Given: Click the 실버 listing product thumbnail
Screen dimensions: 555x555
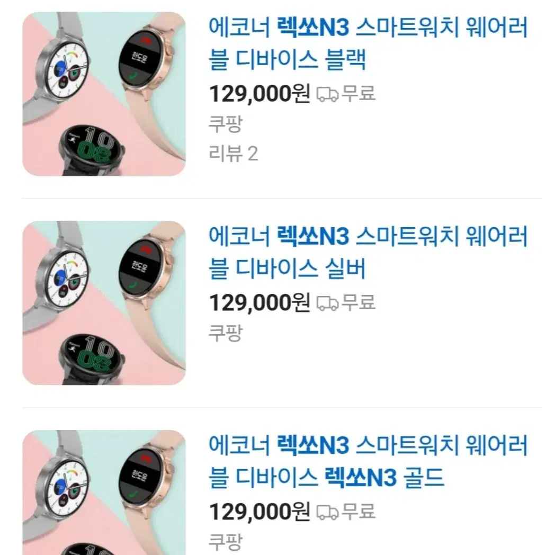Looking at the screenshot, I should 104,302.
